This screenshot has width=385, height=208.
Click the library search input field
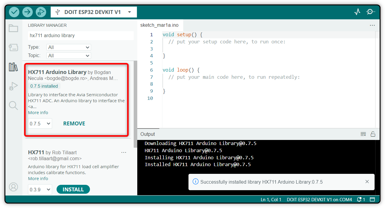[81, 36]
